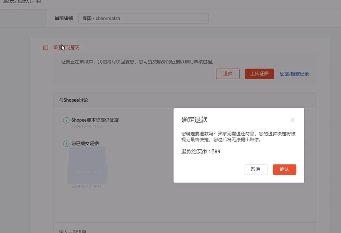Click the red 上传证据 upload evidence button
341x233 pixels.
pos(259,74)
